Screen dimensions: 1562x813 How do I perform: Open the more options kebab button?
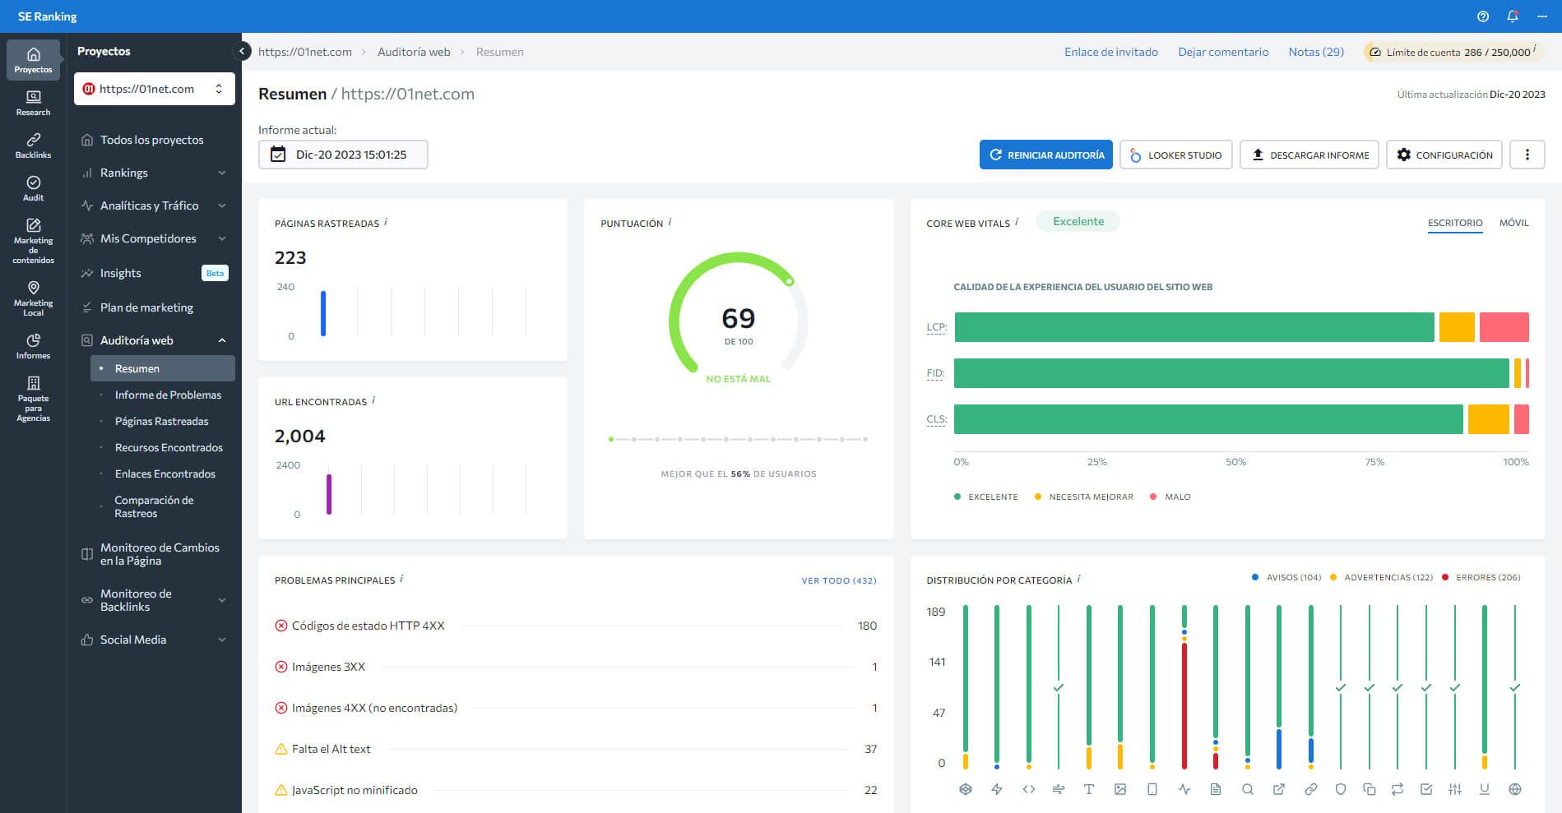(x=1527, y=155)
